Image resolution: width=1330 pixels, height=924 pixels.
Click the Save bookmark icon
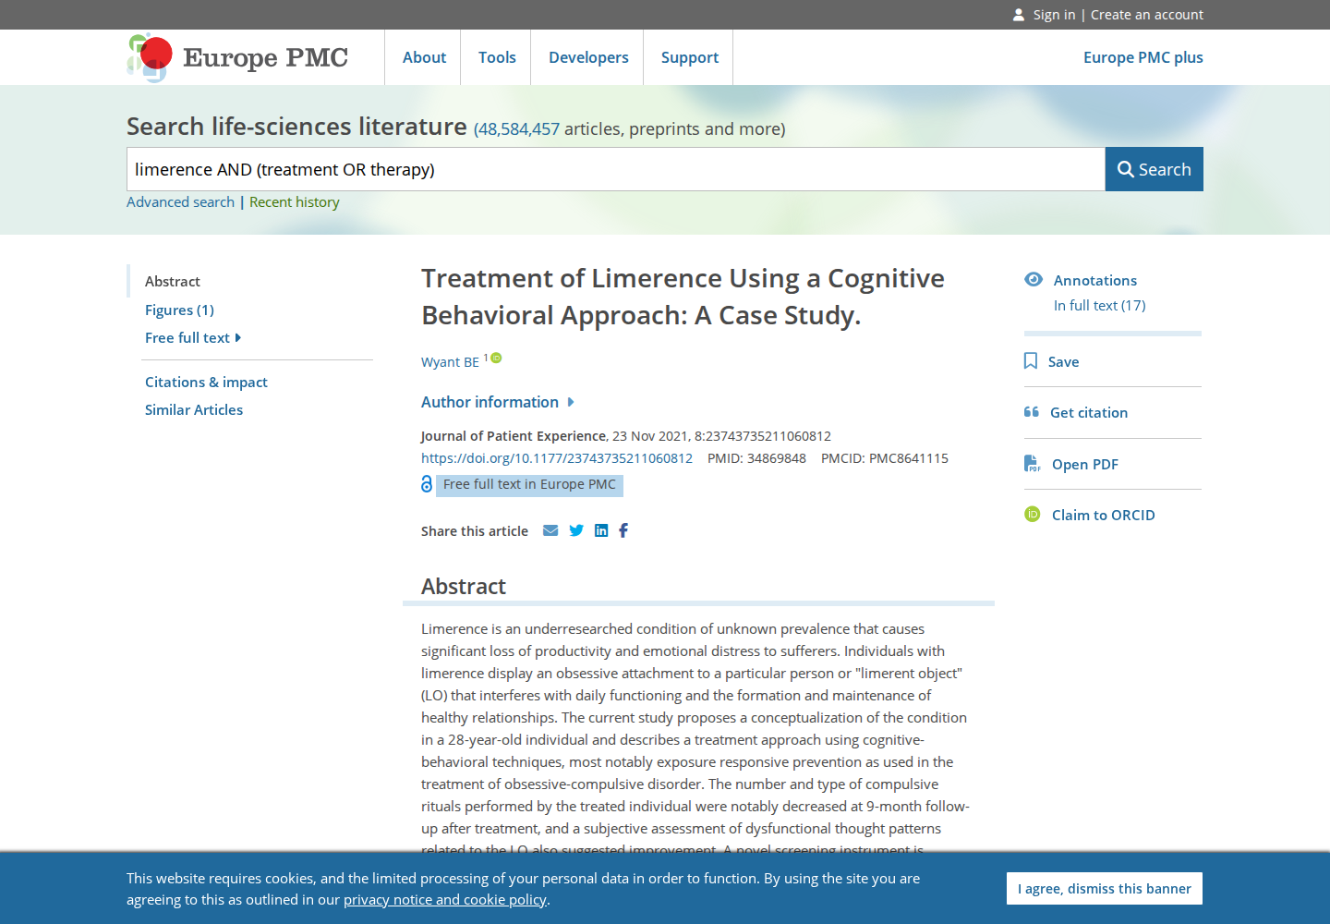point(1031,360)
